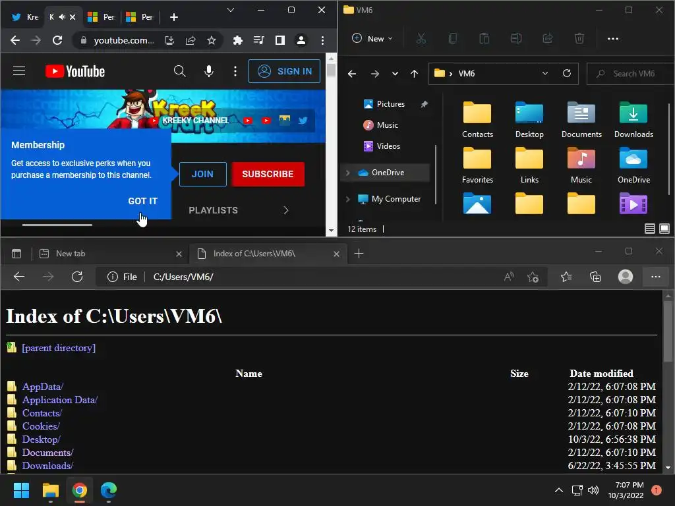Click Read aloud icon in Edge
This screenshot has width=675, height=506.
[509, 277]
